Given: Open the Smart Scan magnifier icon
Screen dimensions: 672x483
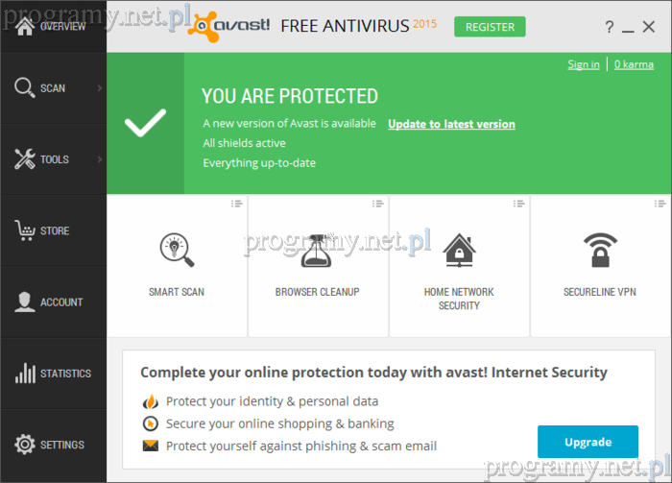Looking at the screenshot, I should tap(177, 250).
